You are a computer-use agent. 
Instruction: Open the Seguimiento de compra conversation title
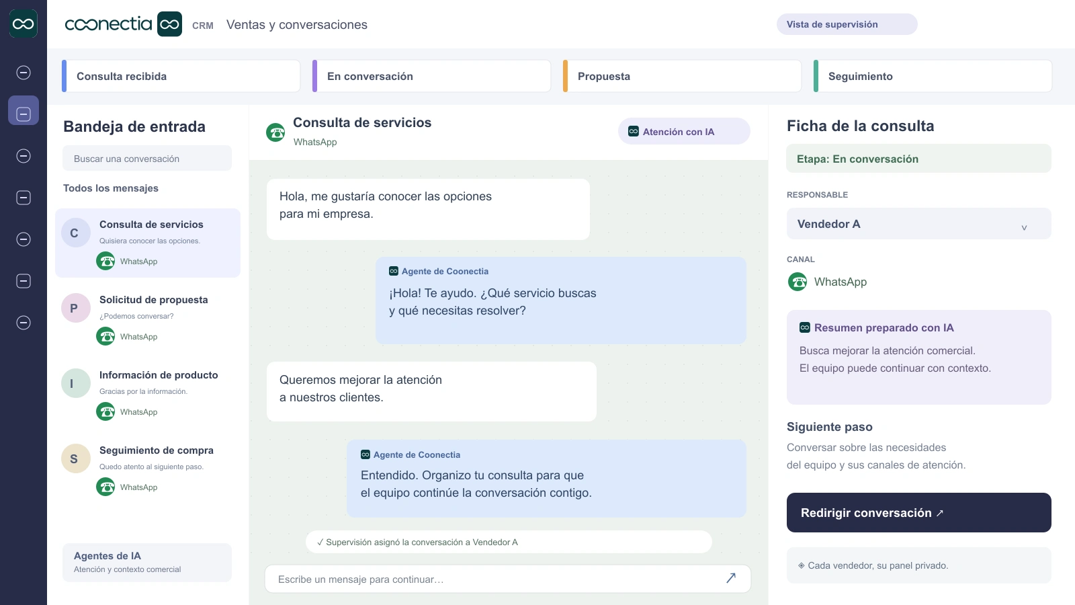click(157, 450)
